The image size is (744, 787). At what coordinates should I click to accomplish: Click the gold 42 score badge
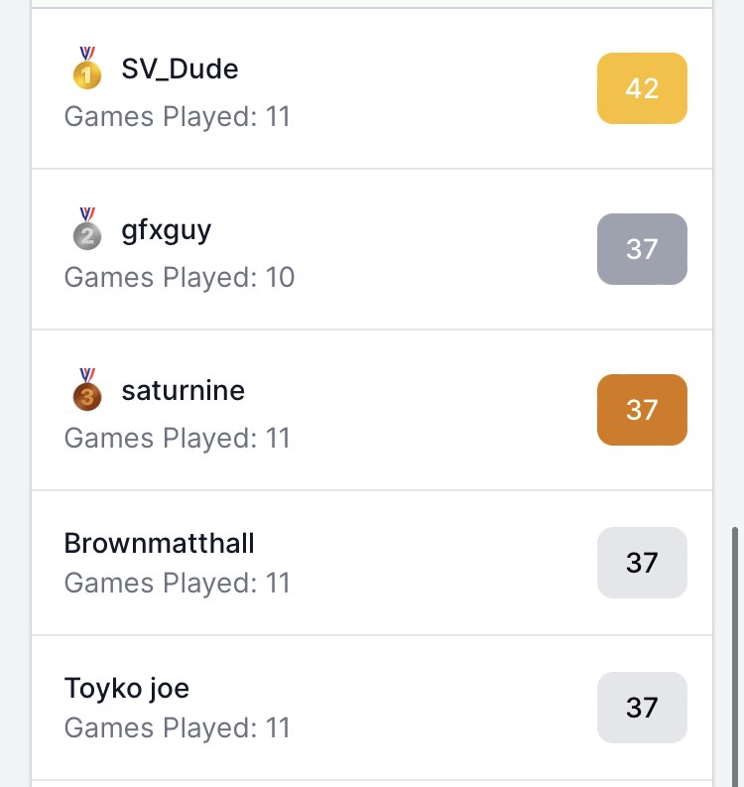[x=642, y=88]
